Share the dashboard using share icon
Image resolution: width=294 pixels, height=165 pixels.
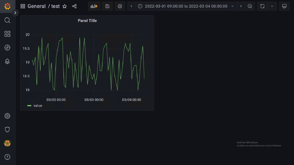(x=75, y=6)
